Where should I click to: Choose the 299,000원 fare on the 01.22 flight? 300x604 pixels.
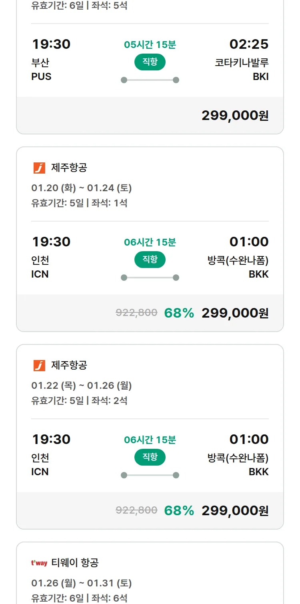(235, 511)
